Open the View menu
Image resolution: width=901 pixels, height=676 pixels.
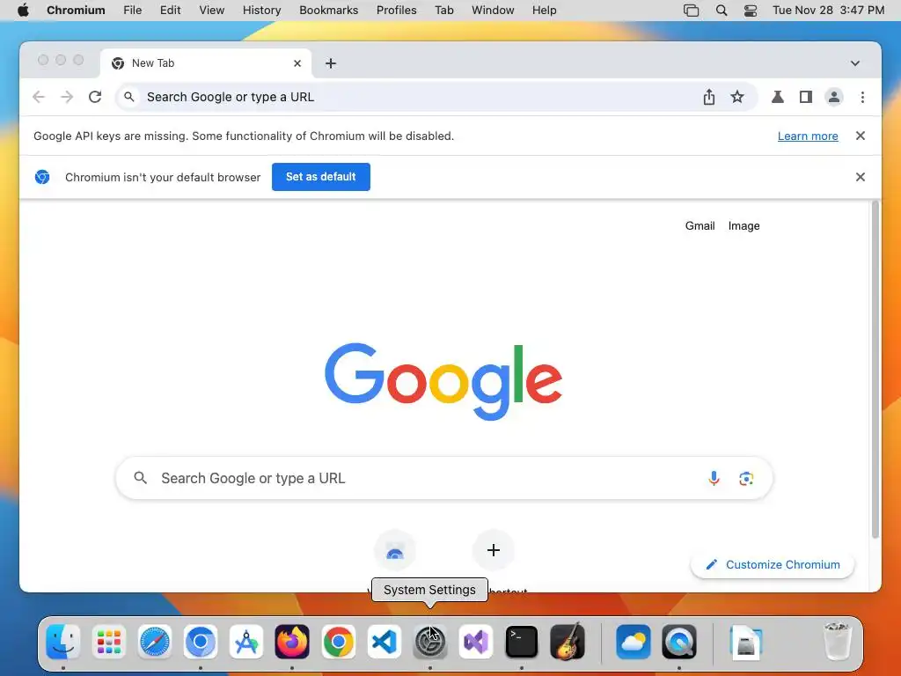(x=211, y=11)
